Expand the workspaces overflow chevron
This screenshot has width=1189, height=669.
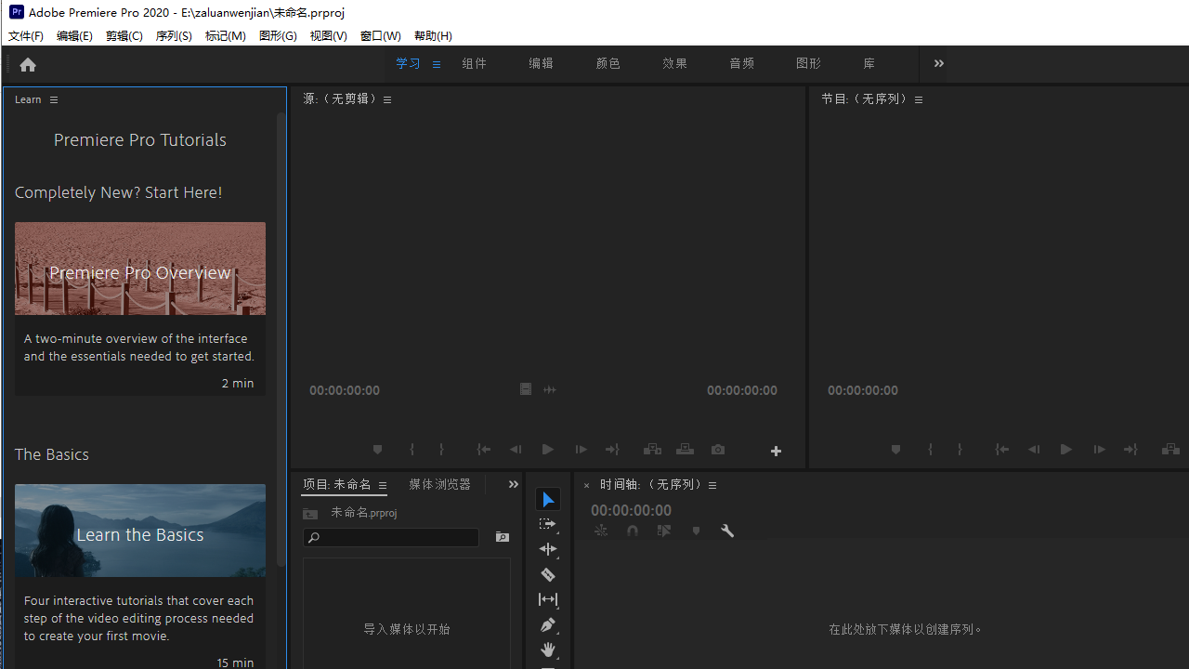click(938, 63)
